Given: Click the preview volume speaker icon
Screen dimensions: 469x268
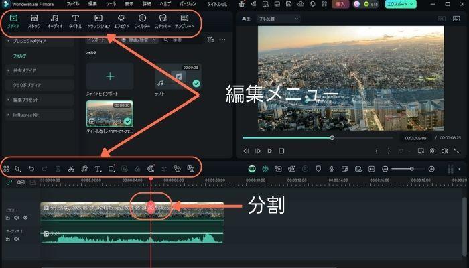Looking at the screenshot, I should (445, 151).
